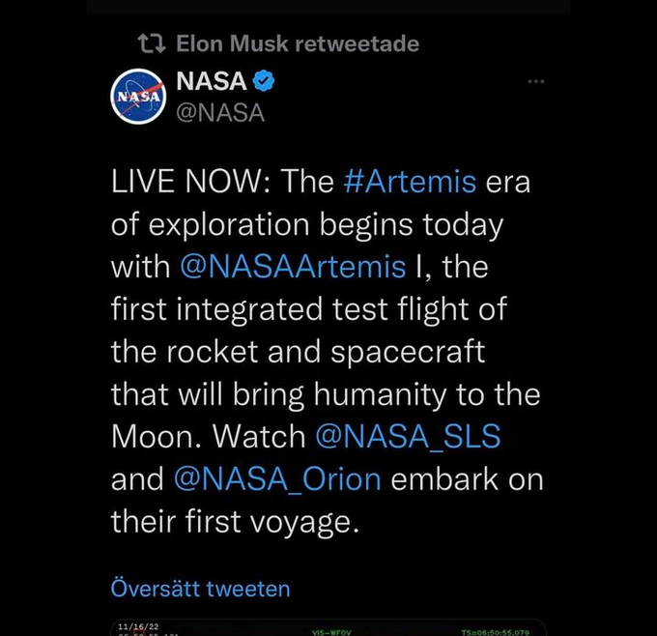Open the @NASA_SLS mention
This screenshot has width=657, height=636.
point(408,437)
